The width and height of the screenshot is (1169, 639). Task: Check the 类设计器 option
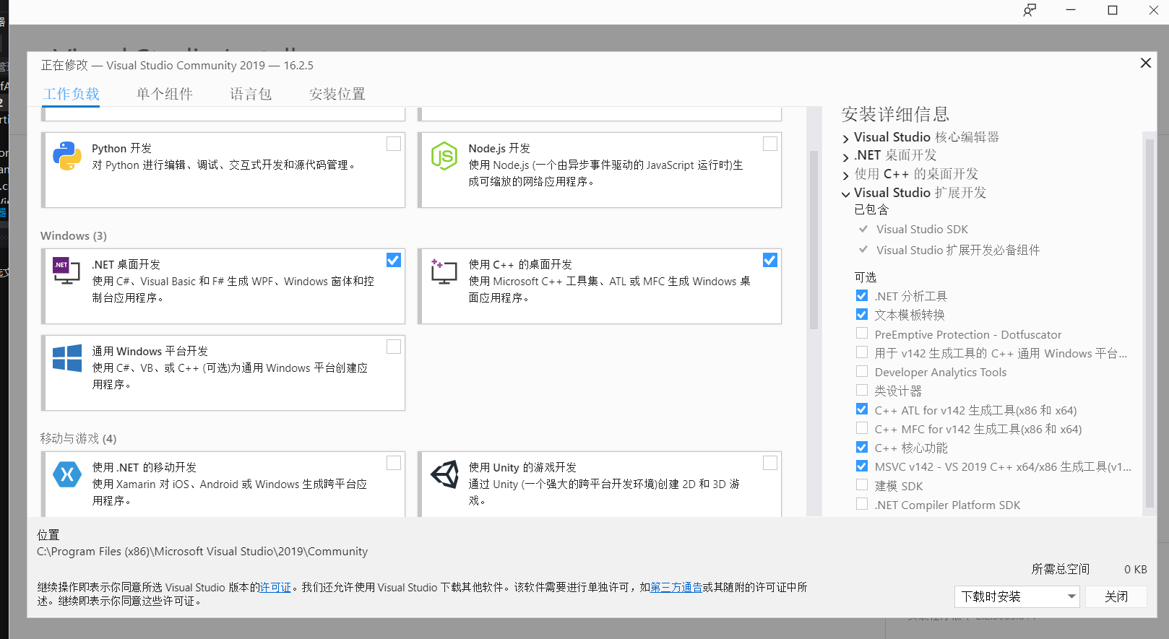(862, 390)
